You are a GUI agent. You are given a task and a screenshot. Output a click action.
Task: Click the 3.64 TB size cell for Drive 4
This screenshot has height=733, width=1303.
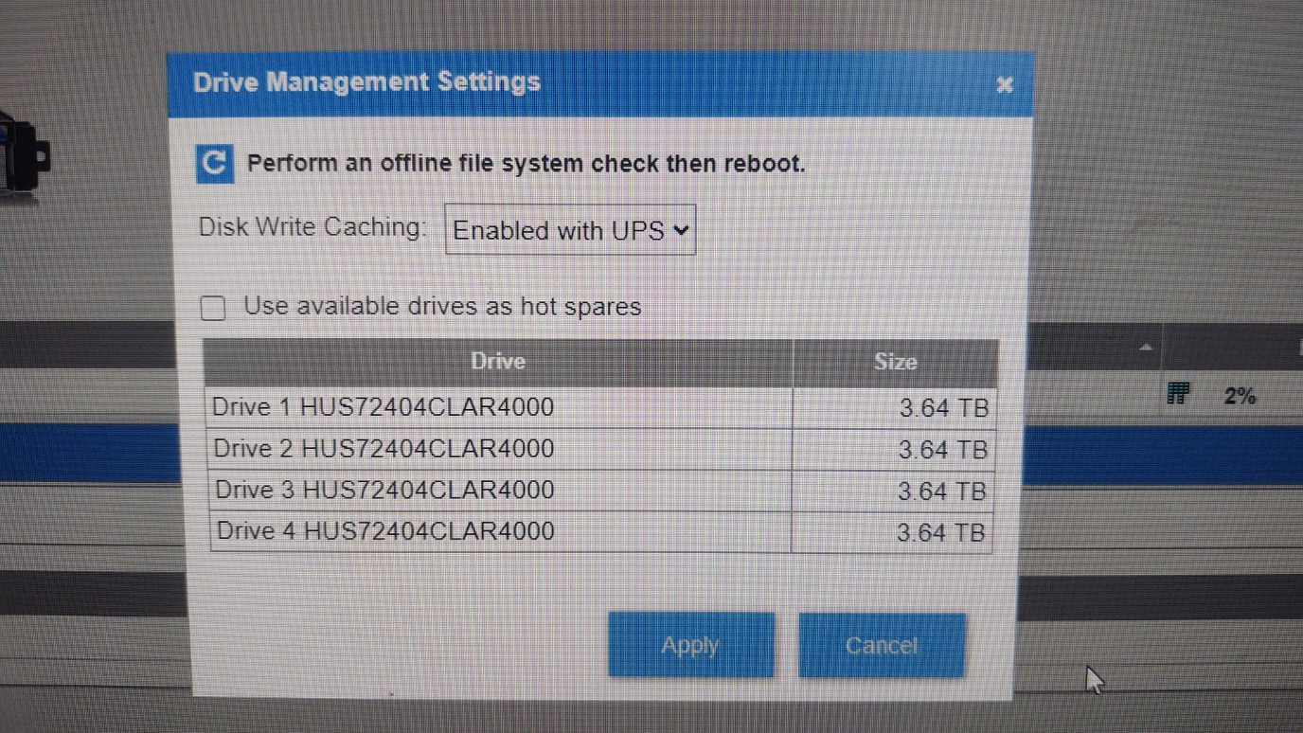pos(940,533)
